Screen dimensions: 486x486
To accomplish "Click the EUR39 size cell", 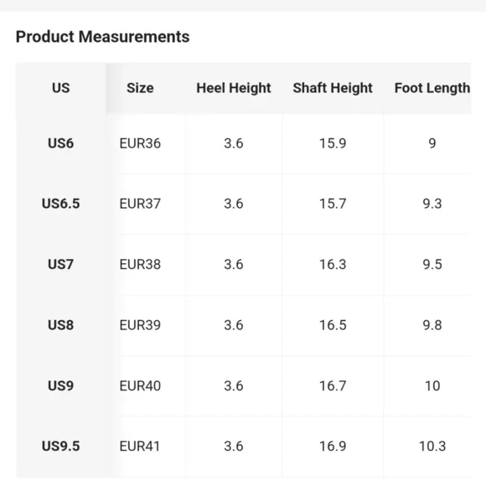I will 140,325.
